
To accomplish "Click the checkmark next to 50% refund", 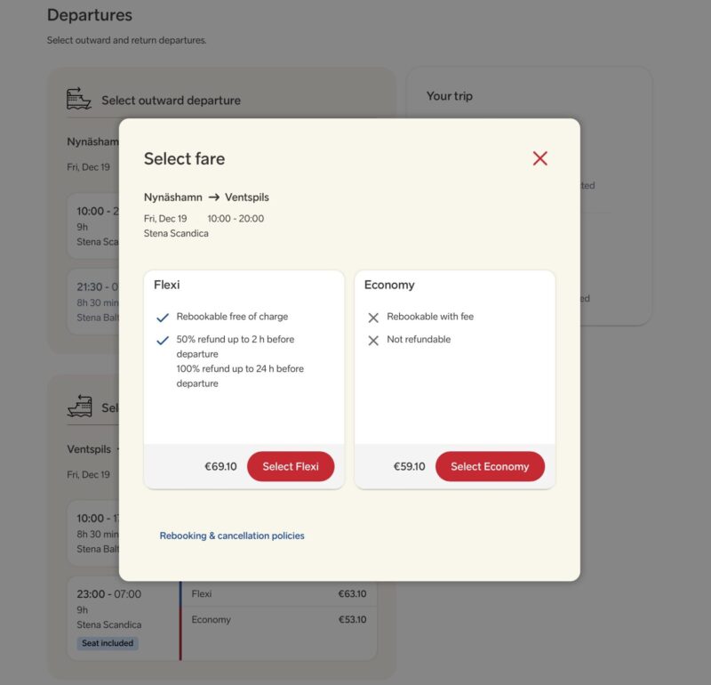I will pyautogui.click(x=162, y=340).
